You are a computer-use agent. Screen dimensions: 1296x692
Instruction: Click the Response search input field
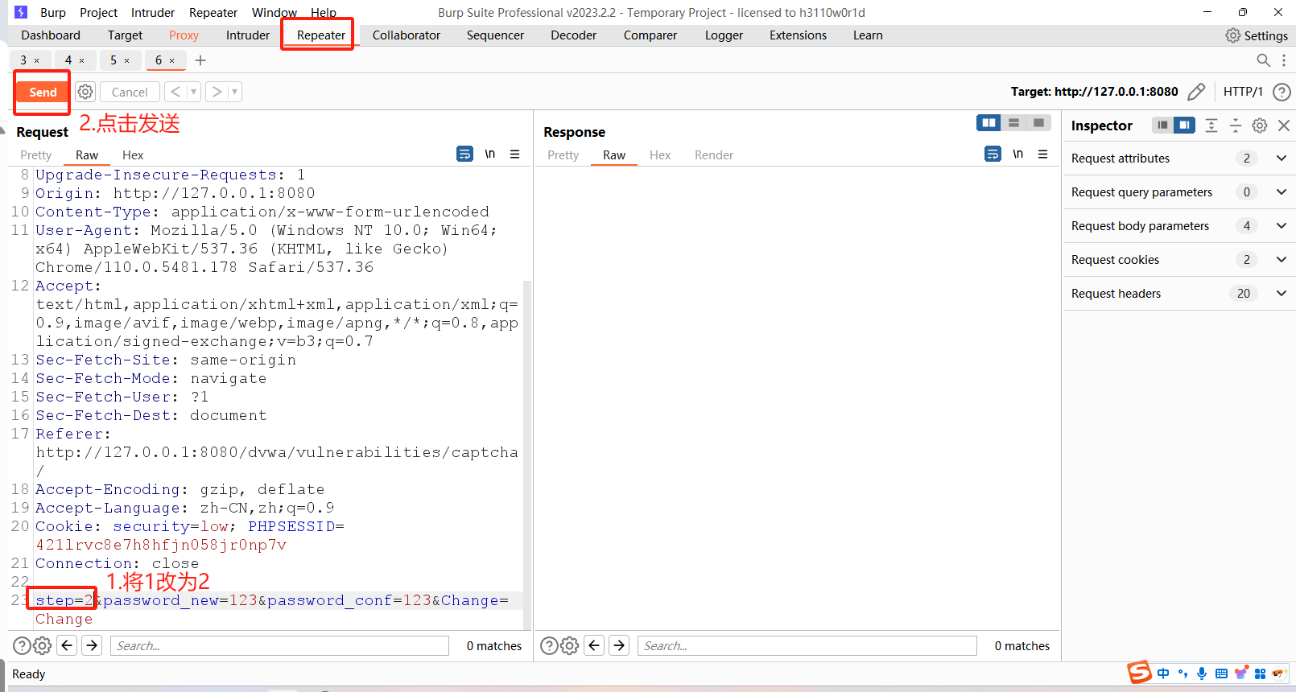807,645
